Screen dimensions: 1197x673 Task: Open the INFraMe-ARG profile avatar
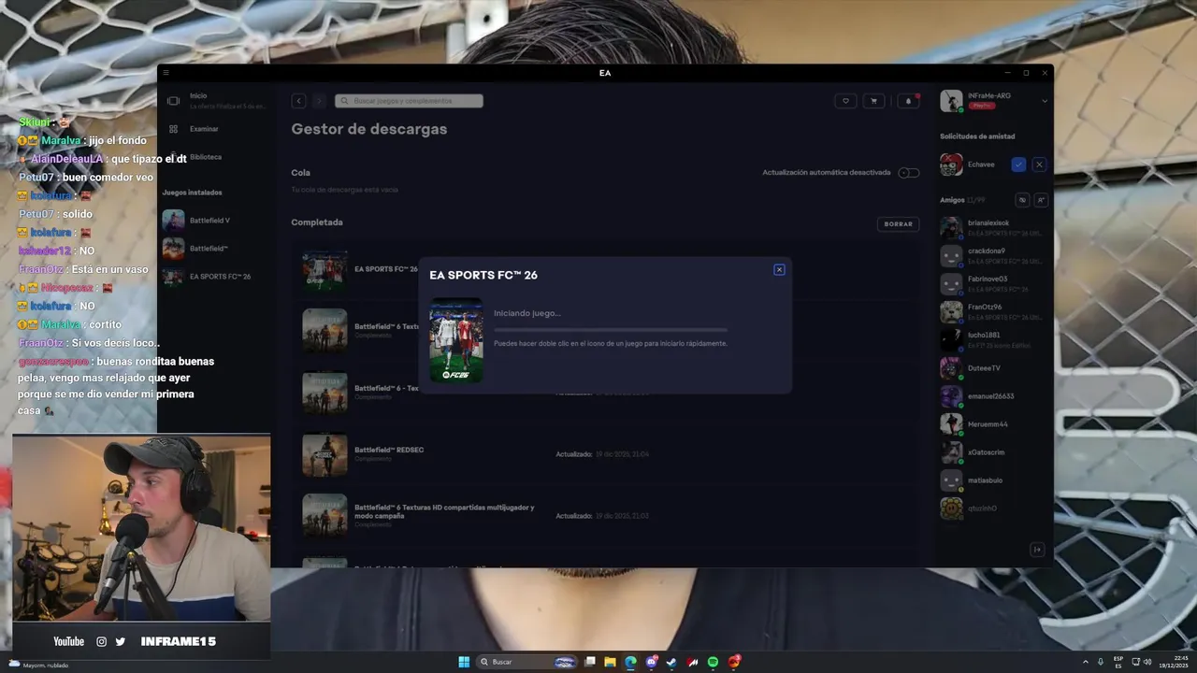(951, 101)
